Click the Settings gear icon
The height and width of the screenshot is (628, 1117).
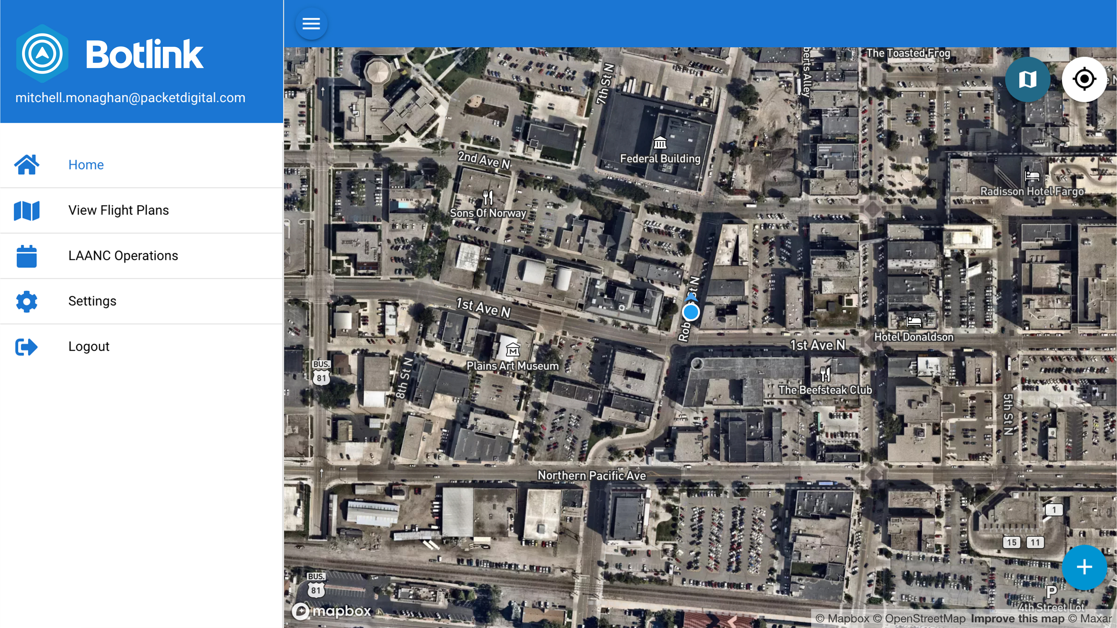pyautogui.click(x=27, y=301)
